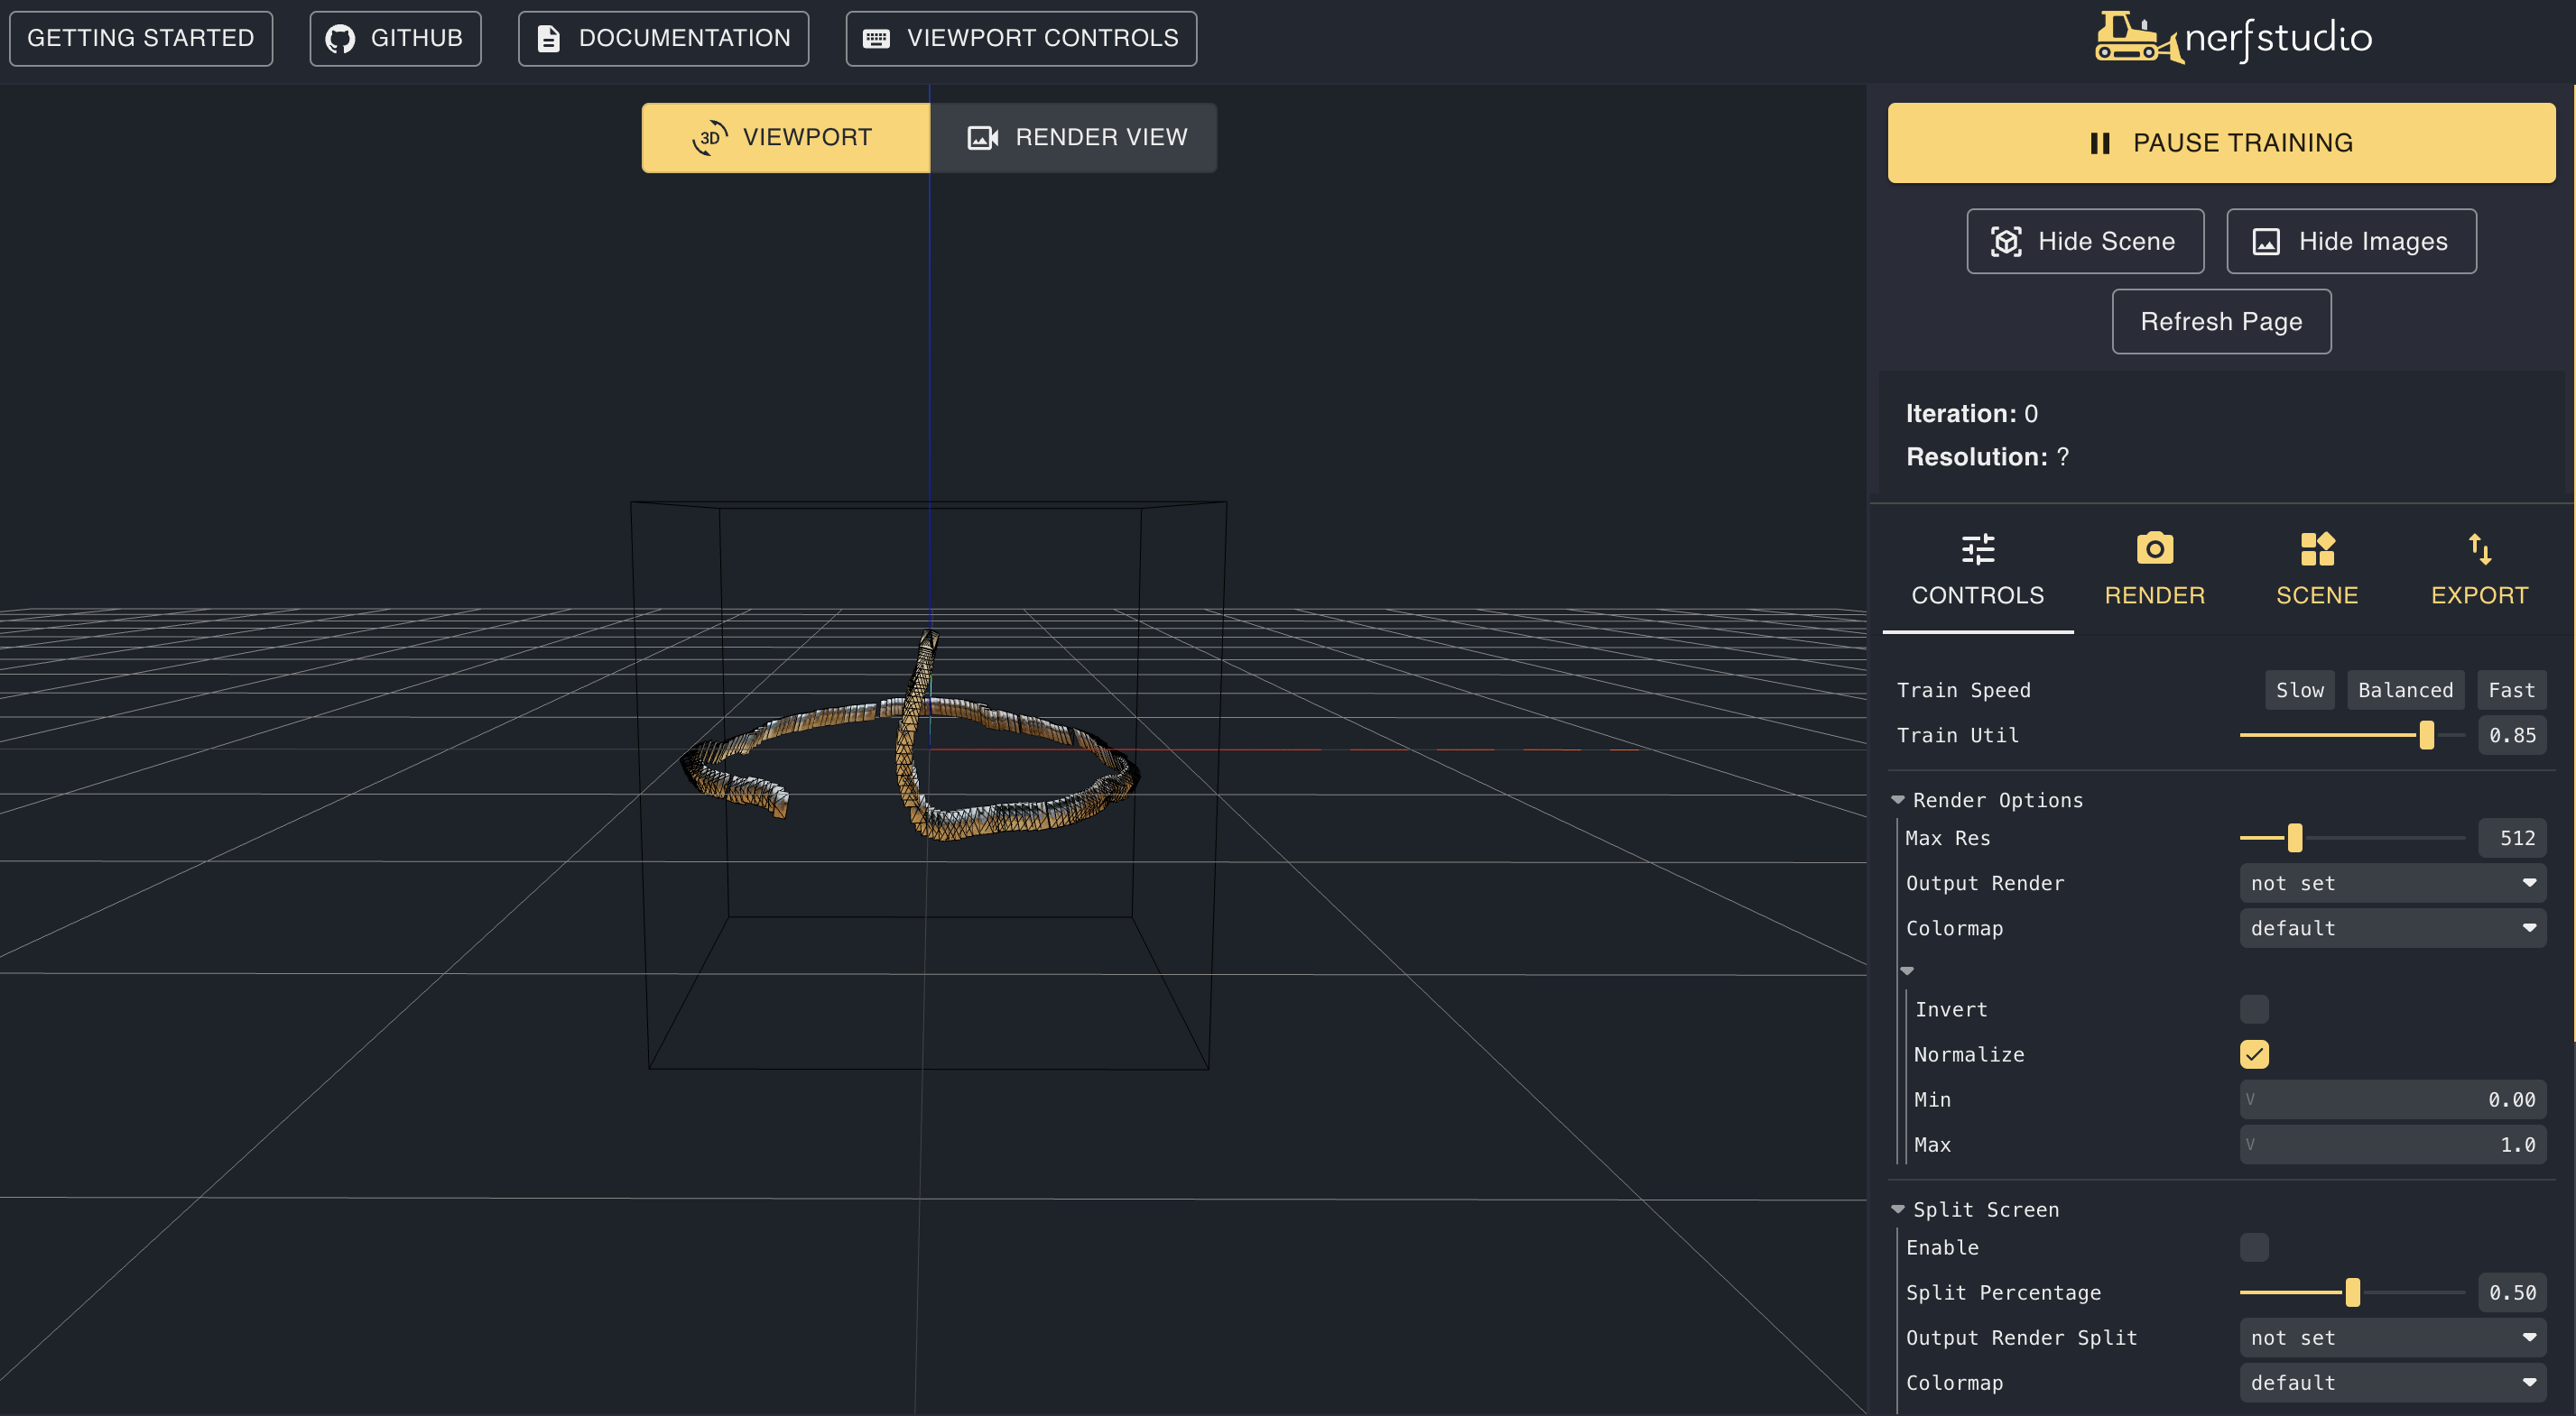
Task: Click the Refresh Page button
Action: click(2221, 321)
